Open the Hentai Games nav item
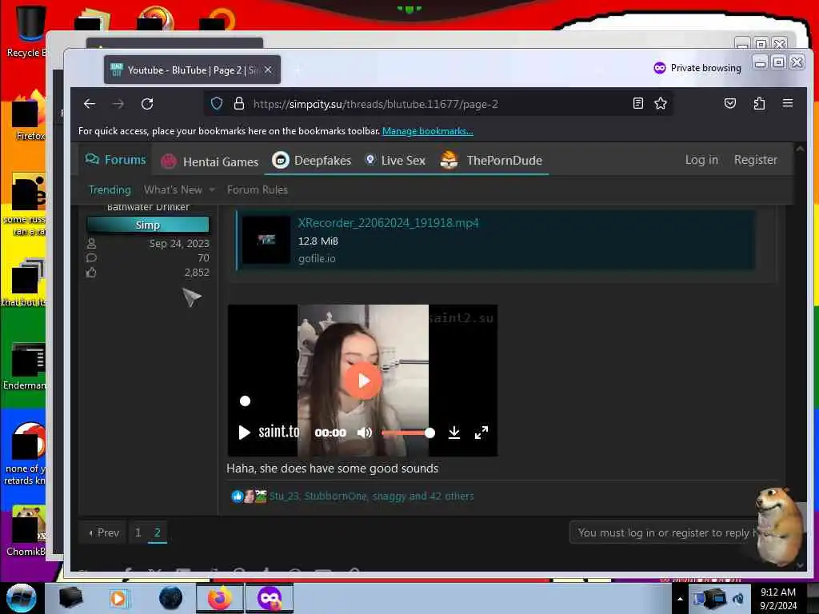 210,161
